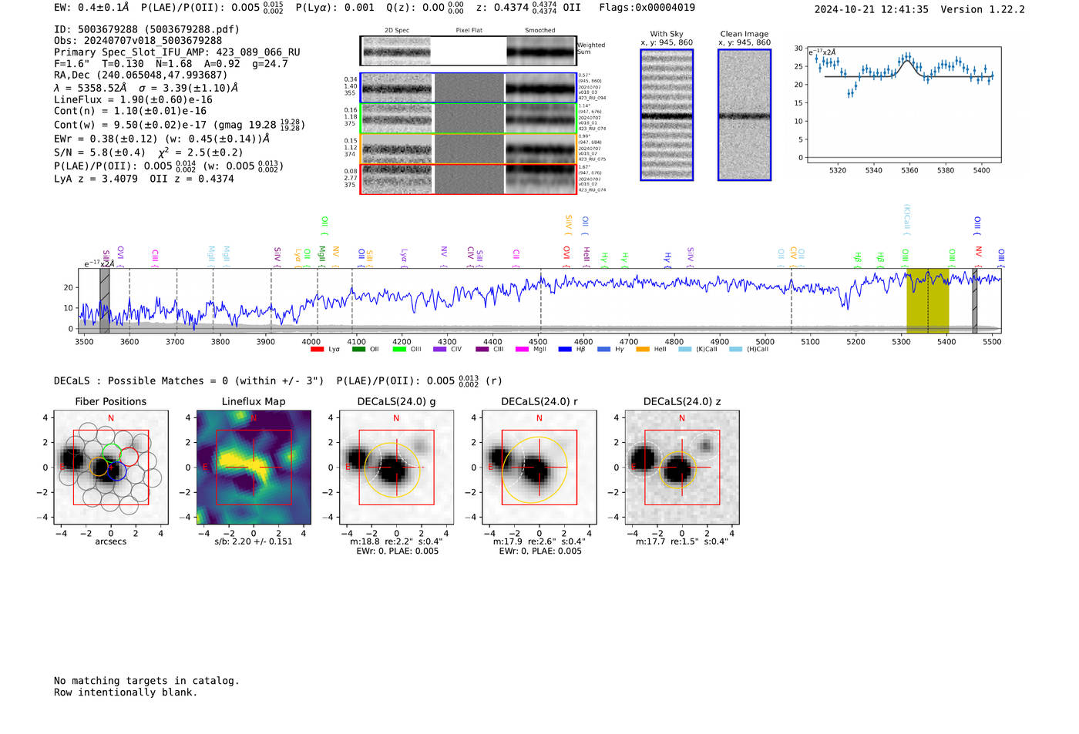Viewport: 1079px width, 734px height.
Task: Click 'Row intentionally blank.' text
Action: (126, 692)
